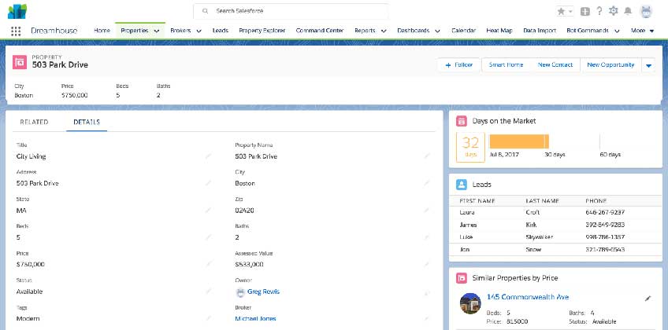
Task: Open the Heat Map tab
Action: pos(499,31)
